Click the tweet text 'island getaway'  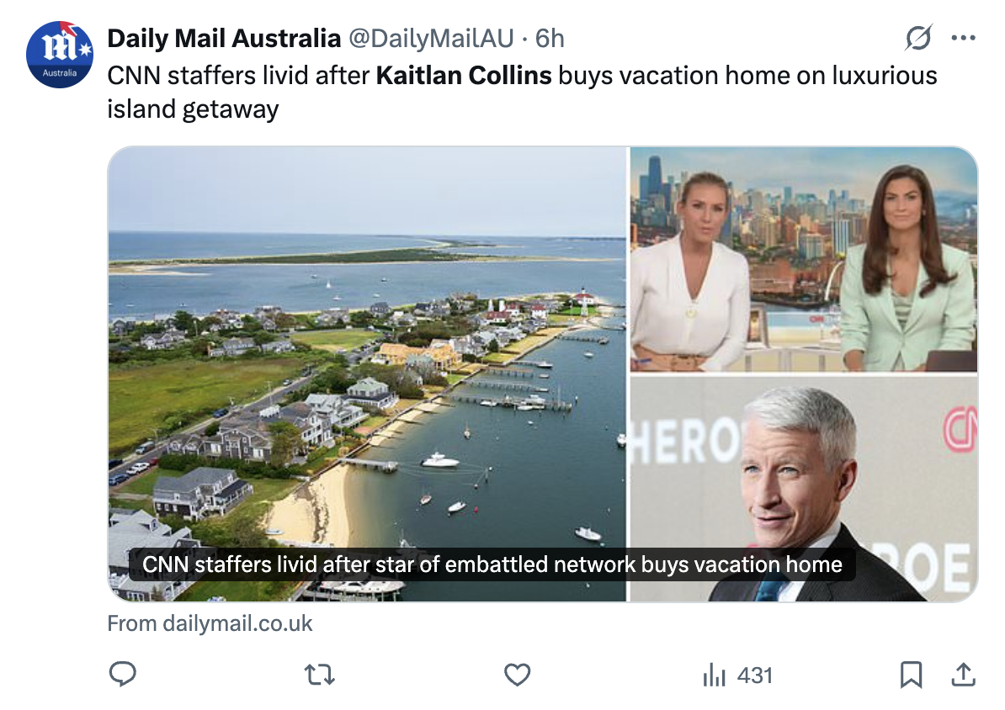click(193, 109)
